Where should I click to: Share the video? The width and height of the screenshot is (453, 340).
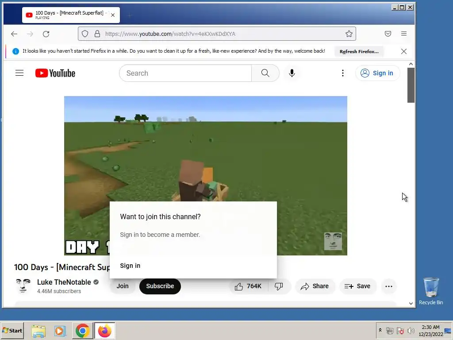[315, 286]
